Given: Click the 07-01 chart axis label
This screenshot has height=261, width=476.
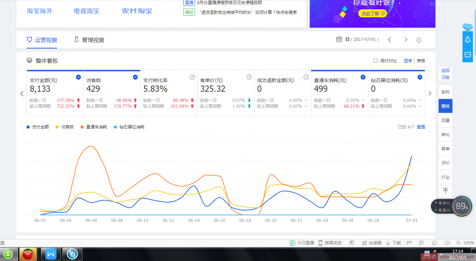Looking at the screenshot, I should (412, 220).
